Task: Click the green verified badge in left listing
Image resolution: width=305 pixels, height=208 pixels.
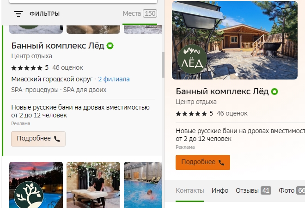Action: tap(110, 46)
